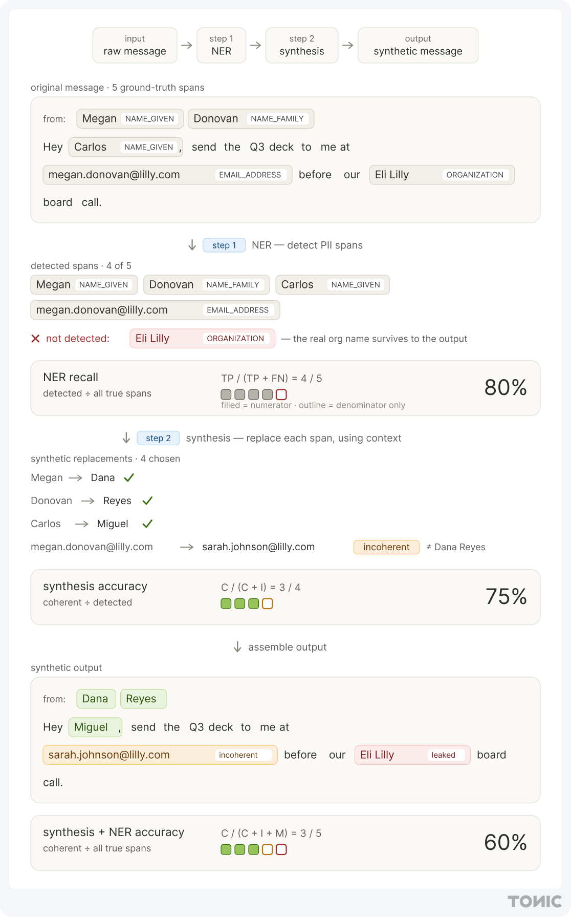Select the 'input raw message' pipeline box
571x917 pixels.
(x=135, y=45)
